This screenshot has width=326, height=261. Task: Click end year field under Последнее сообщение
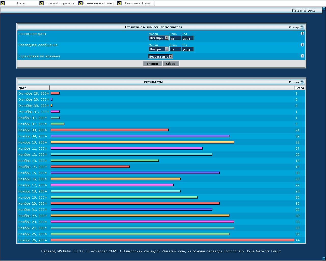click(188, 49)
